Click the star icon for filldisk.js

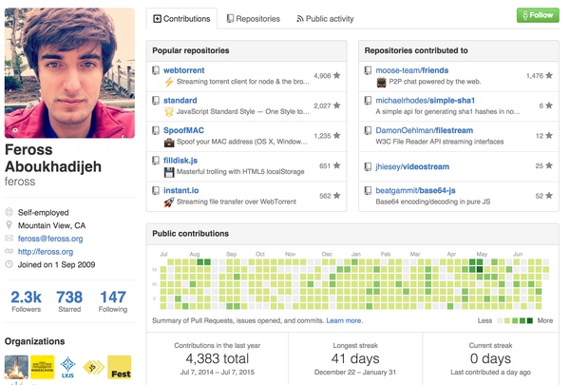click(x=337, y=165)
